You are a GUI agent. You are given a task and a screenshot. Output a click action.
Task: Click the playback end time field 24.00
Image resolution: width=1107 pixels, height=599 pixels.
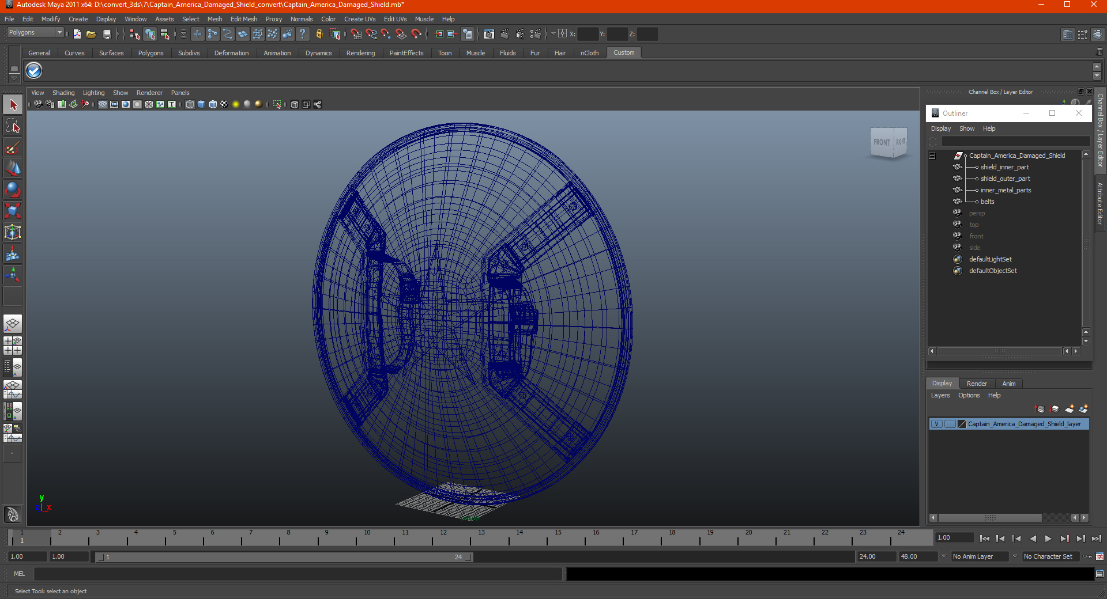(876, 556)
